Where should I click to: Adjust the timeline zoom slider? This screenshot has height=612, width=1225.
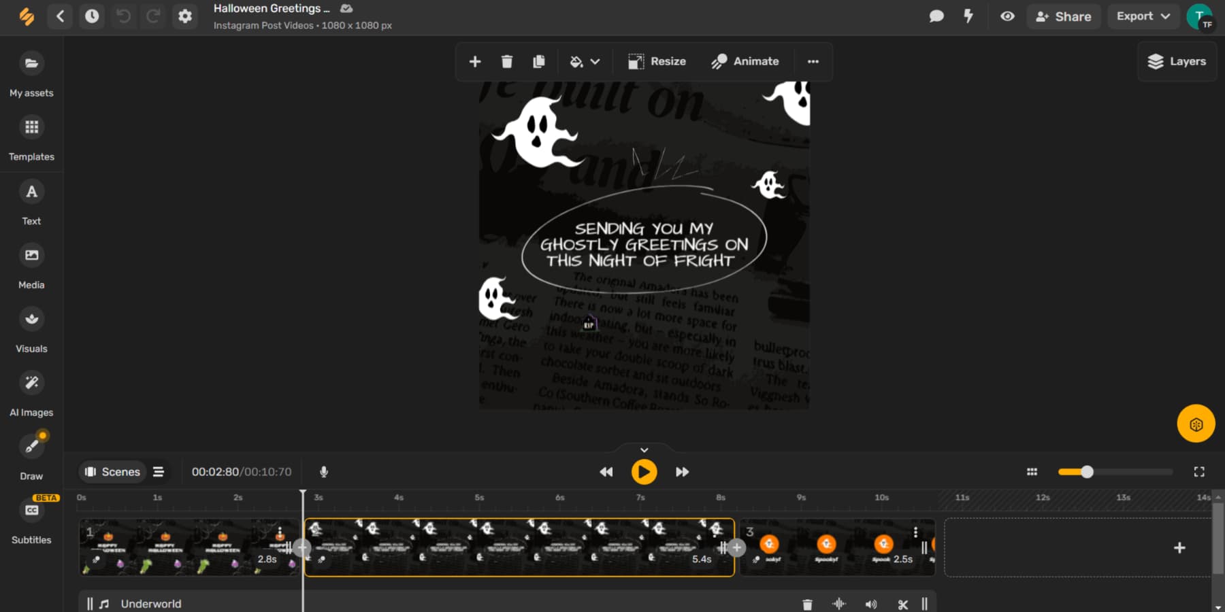coord(1088,471)
